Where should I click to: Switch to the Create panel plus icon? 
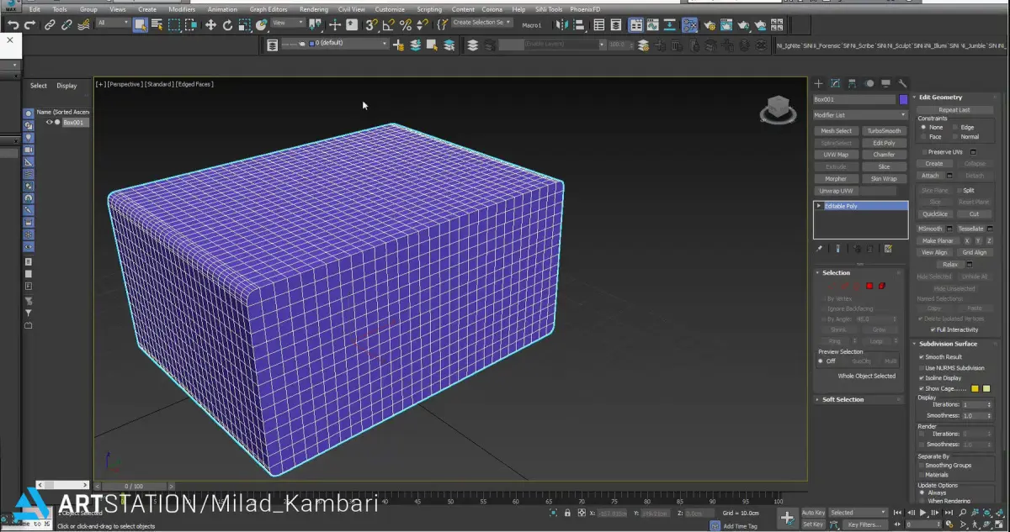(x=818, y=83)
